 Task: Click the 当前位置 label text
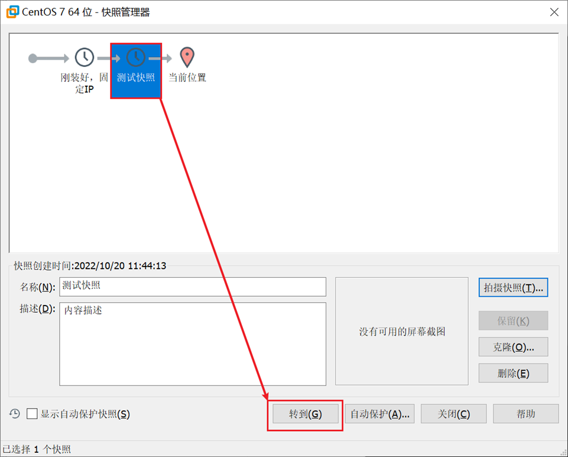tap(187, 77)
